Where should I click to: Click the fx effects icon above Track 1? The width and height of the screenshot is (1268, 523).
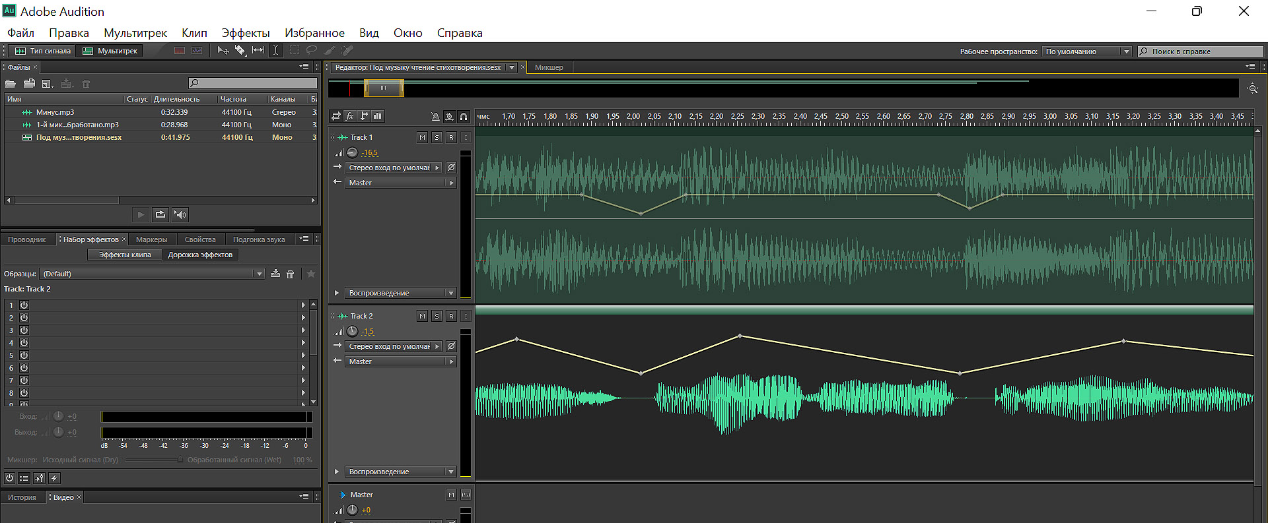click(x=350, y=116)
